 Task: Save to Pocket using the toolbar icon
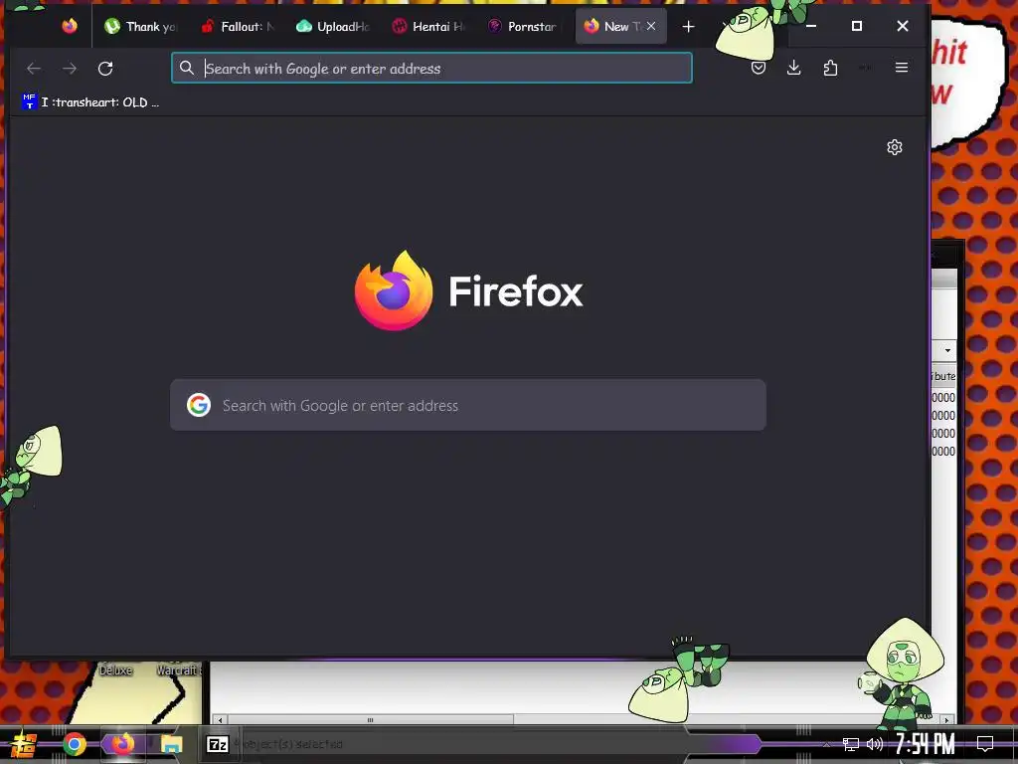click(x=759, y=68)
